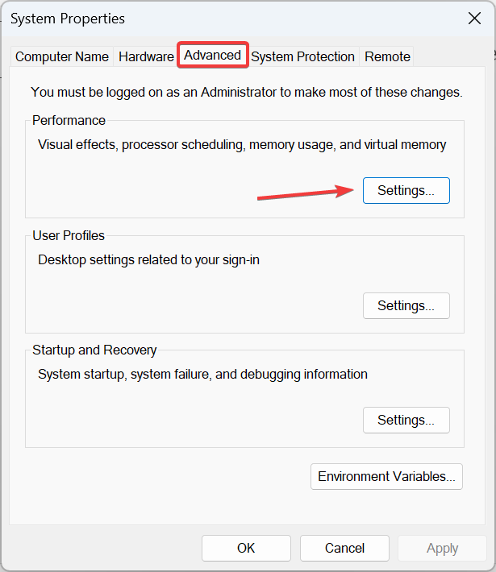Open Startup and Recovery Settings button
Screen dimensions: 496x572
point(406,421)
